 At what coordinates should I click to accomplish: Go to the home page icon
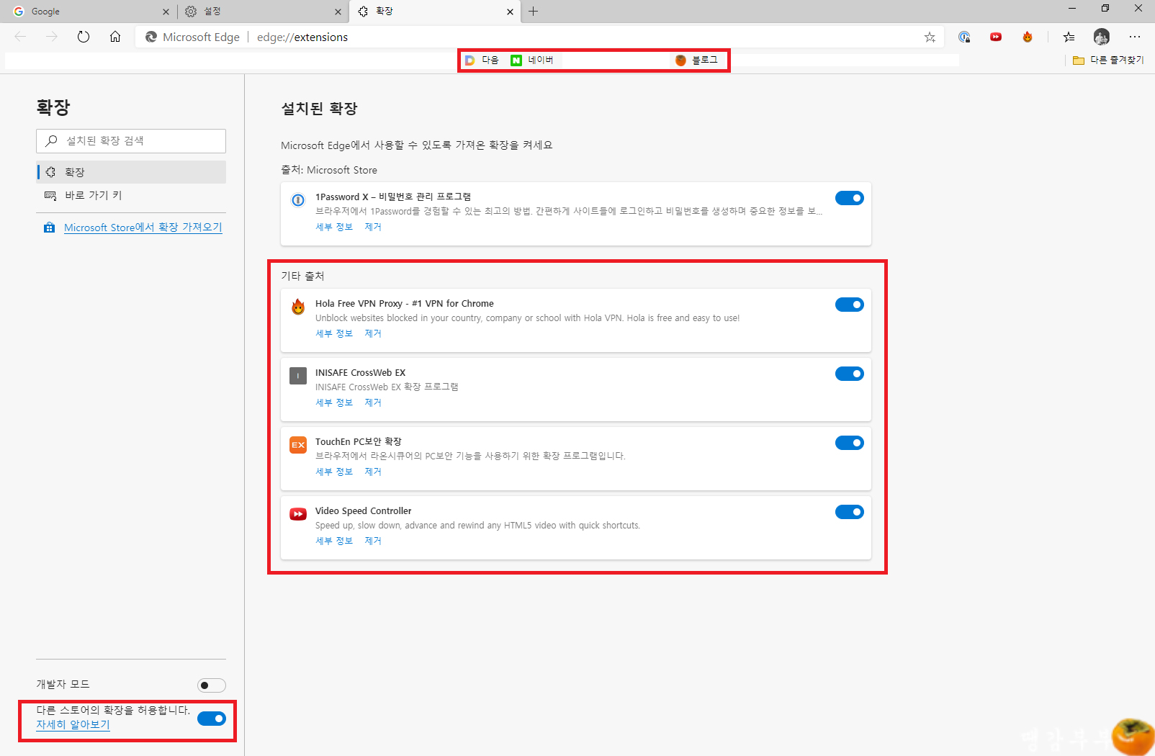(x=115, y=37)
